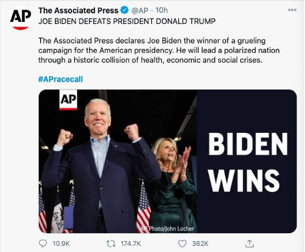The image size is (305, 252).
Task: Click the 174.7K retweets count
Action: click(131, 243)
